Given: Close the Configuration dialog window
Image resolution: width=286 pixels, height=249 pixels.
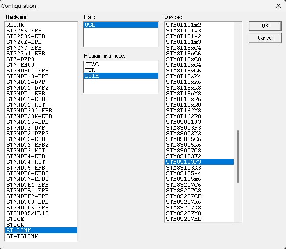Looking at the screenshot, I should (x=279, y=6).
